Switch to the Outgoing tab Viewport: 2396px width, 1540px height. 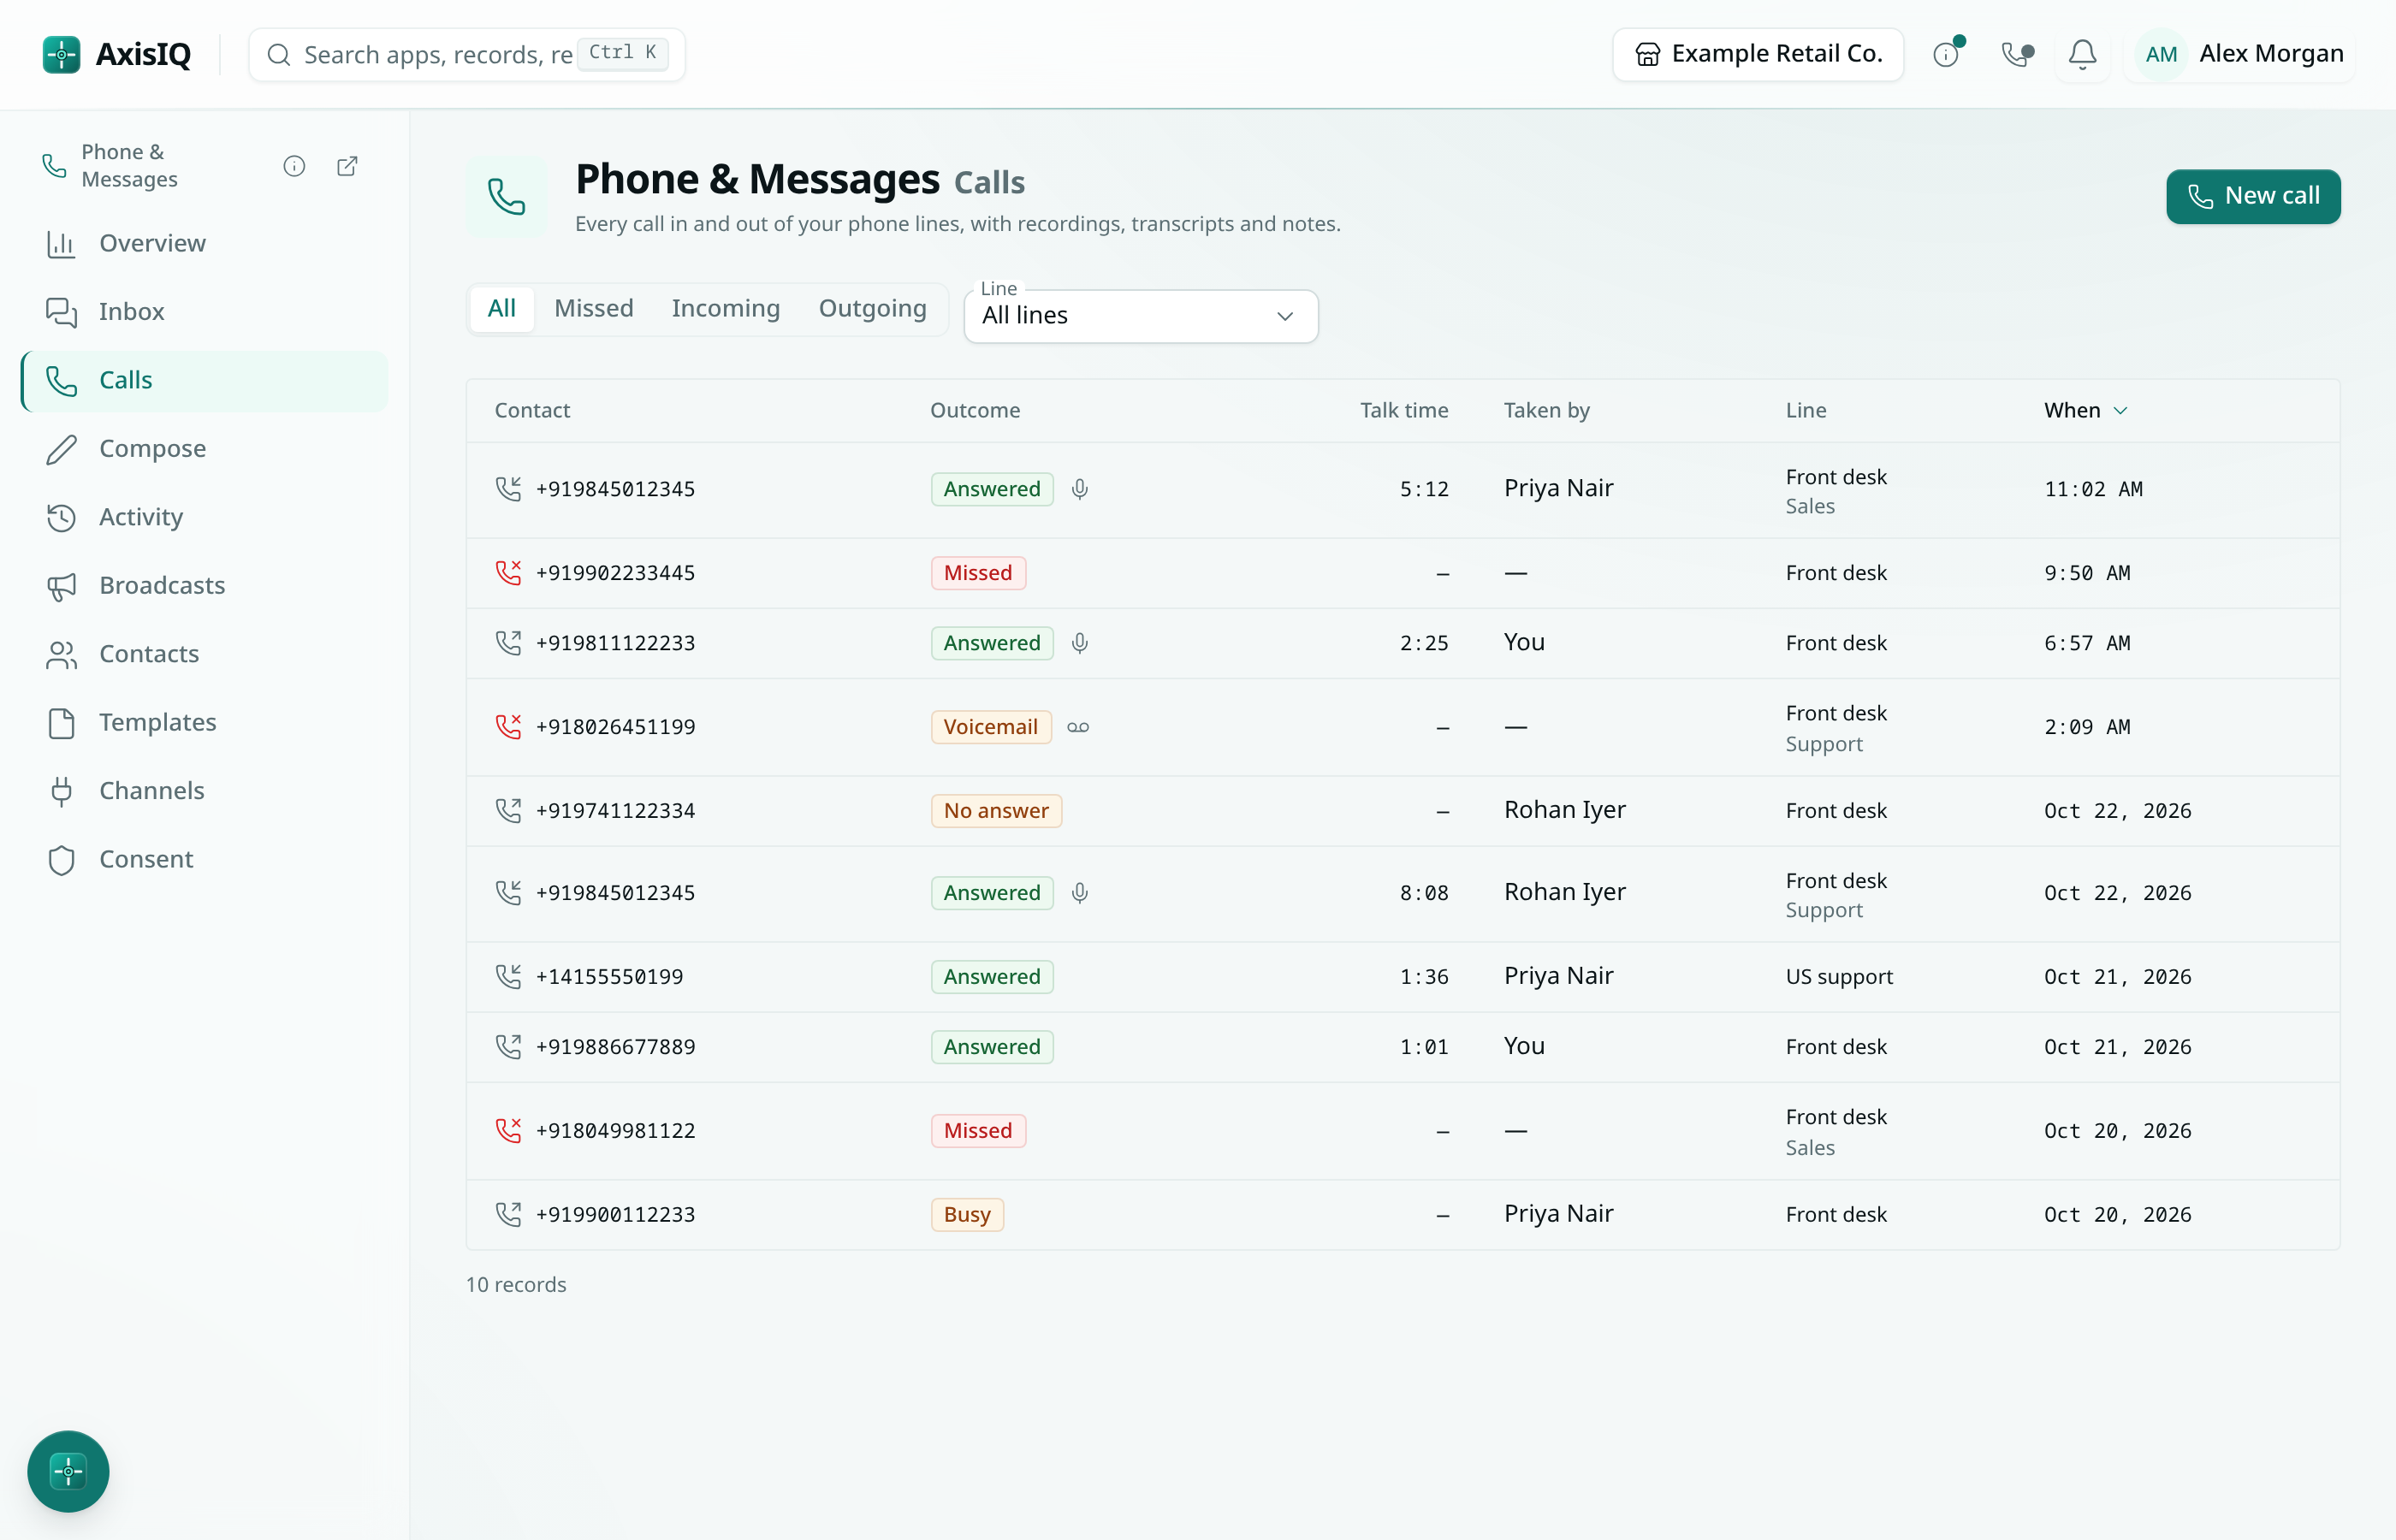pyautogui.click(x=872, y=309)
